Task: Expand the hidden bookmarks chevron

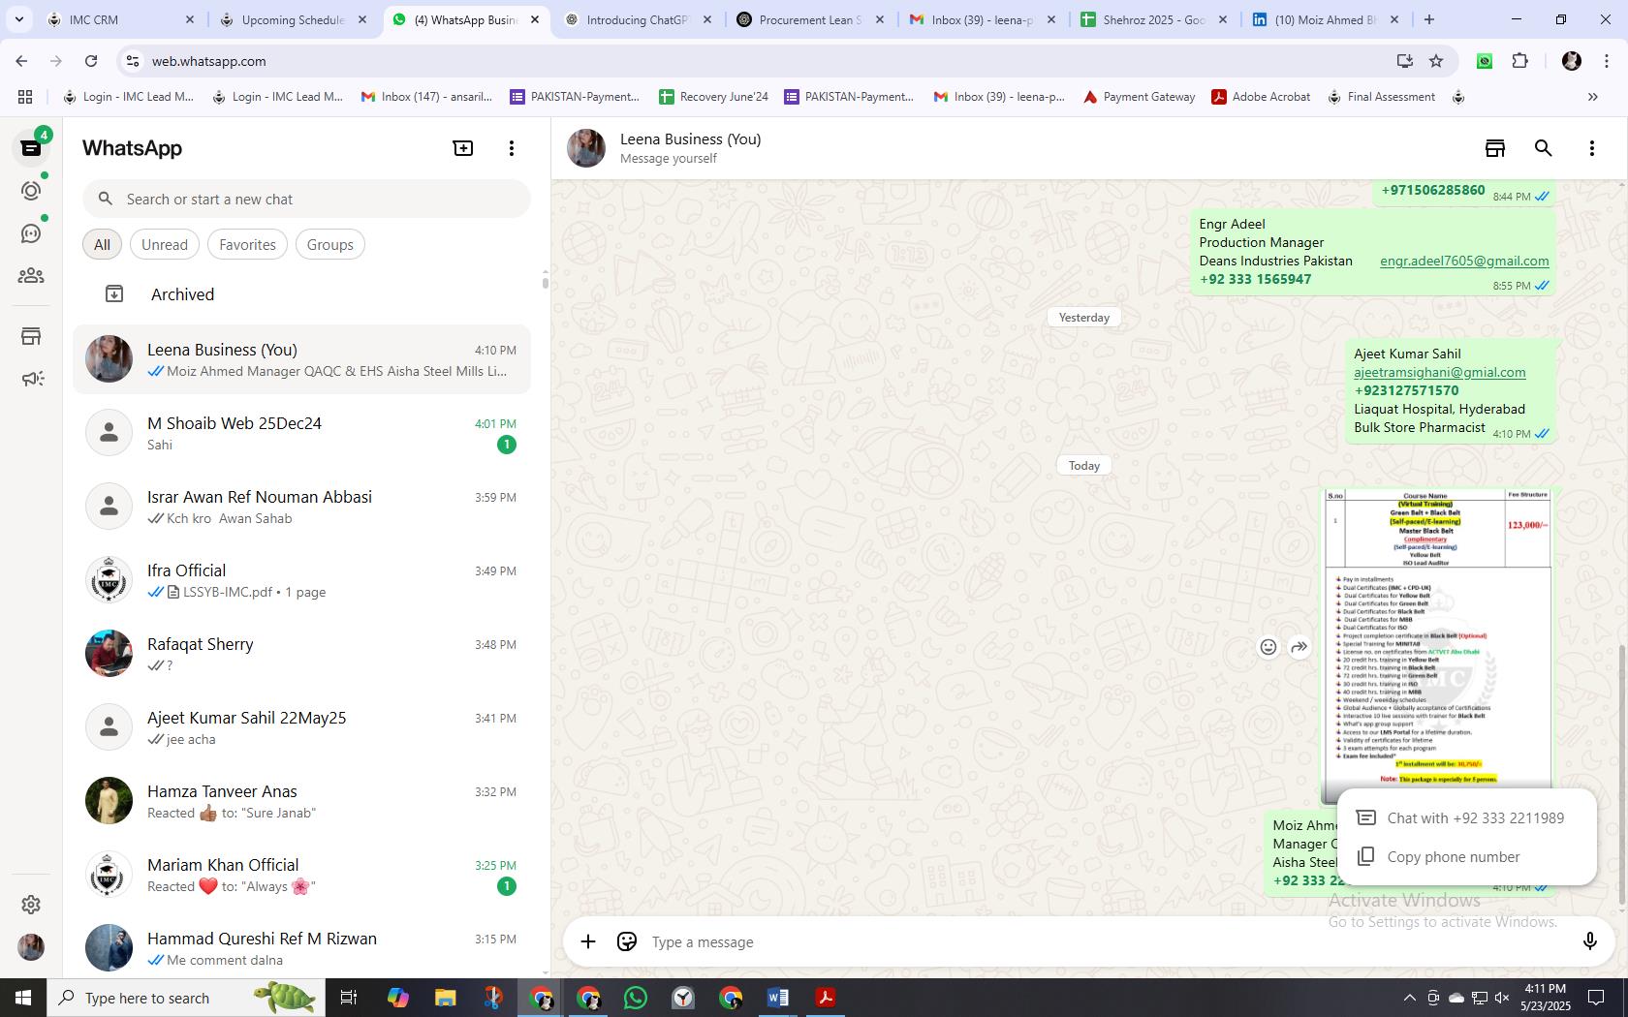Action: pos(1592,97)
